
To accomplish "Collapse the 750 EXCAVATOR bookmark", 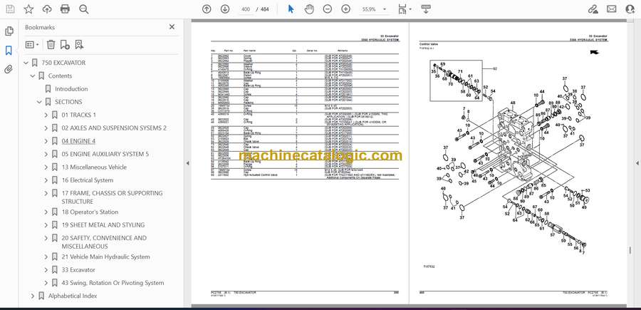I will [26, 63].
